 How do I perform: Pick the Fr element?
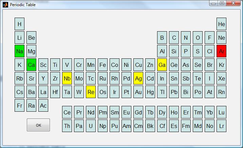[x=20, y=105]
